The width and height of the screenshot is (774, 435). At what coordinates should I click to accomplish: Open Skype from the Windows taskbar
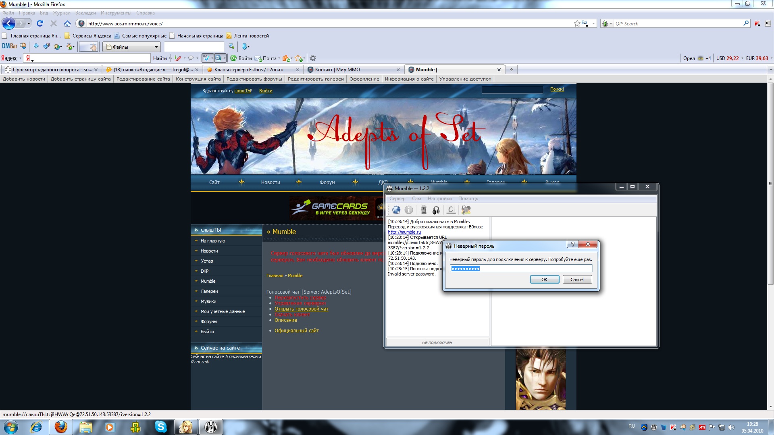(160, 427)
